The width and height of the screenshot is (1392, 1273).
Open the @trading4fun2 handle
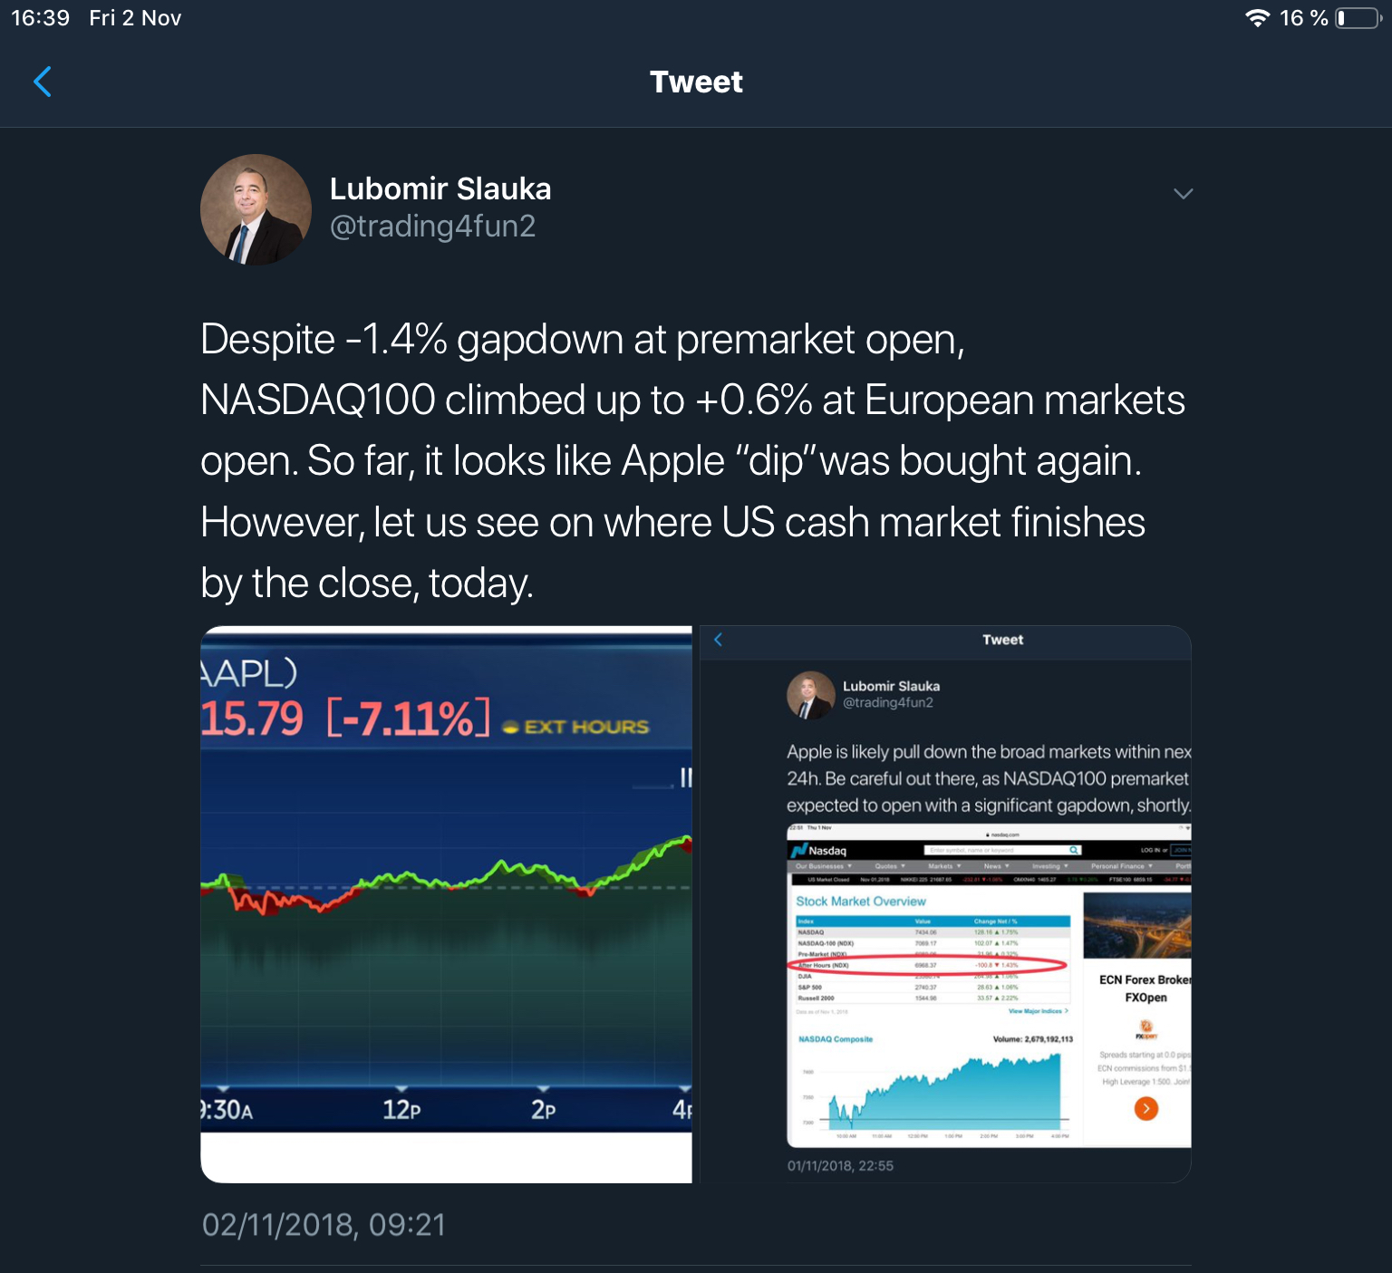(x=432, y=226)
